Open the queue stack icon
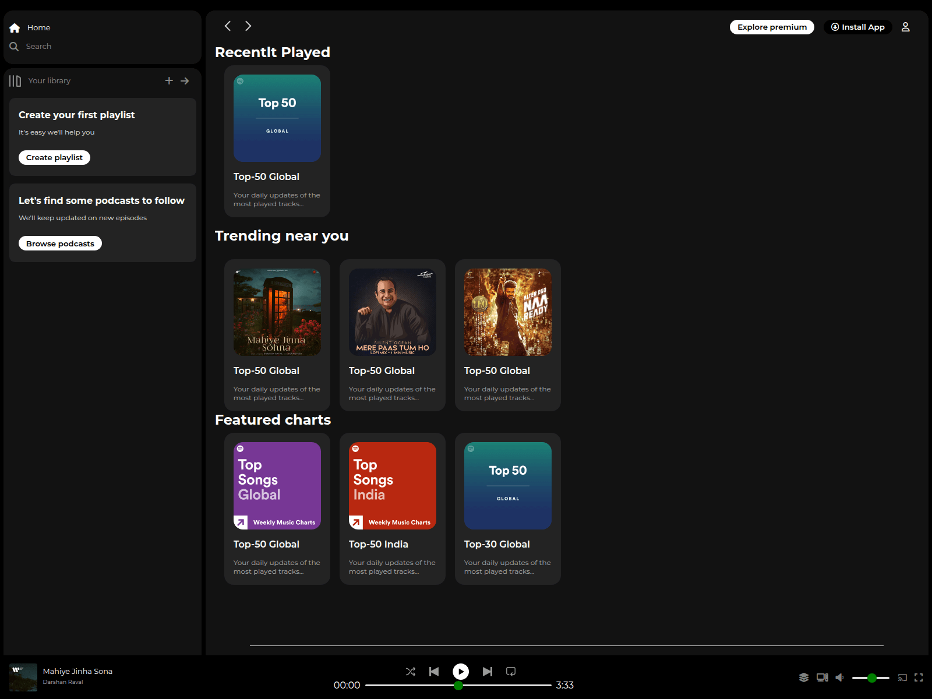932x699 pixels. pos(804,677)
